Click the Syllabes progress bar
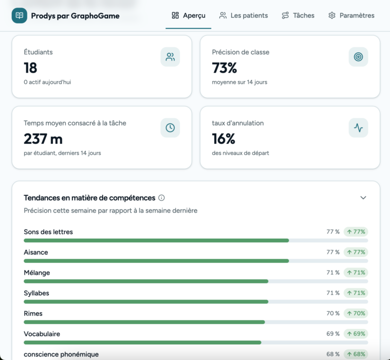The height and width of the screenshot is (360, 390). [x=196, y=302]
